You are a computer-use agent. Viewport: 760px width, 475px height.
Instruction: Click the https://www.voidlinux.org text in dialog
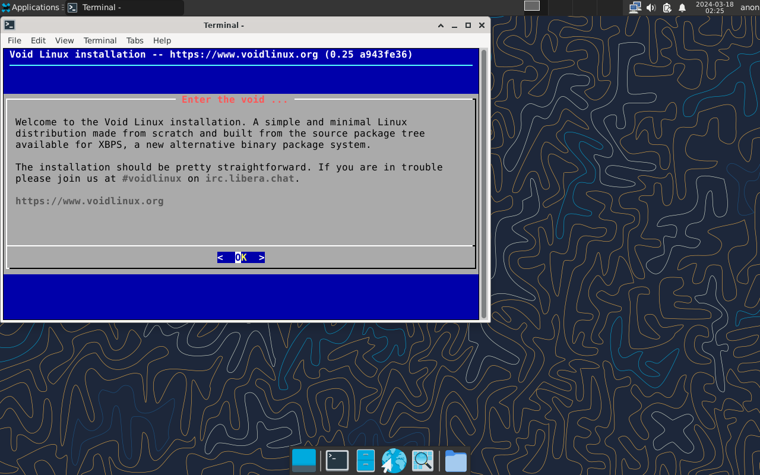(90, 201)
